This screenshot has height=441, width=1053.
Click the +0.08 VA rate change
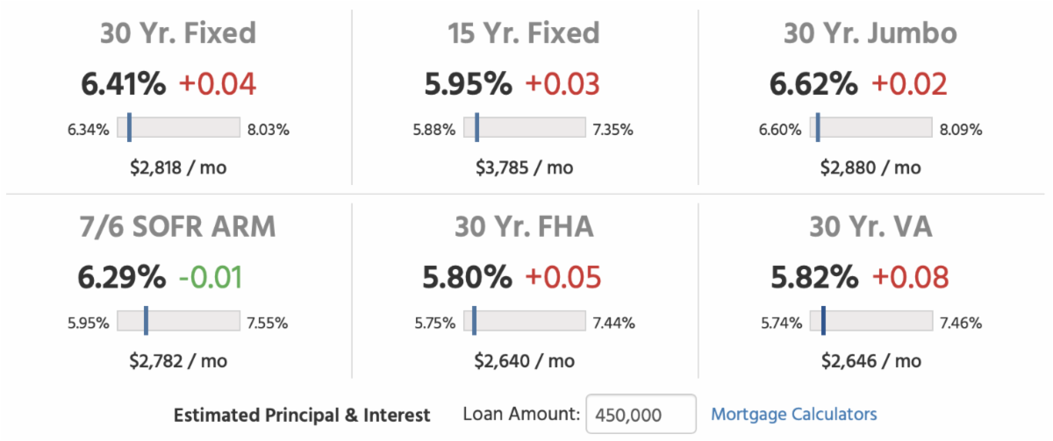[910, 277]
